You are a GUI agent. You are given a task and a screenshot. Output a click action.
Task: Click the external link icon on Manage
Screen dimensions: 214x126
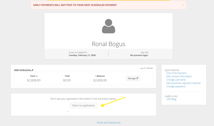click(137, 78)
